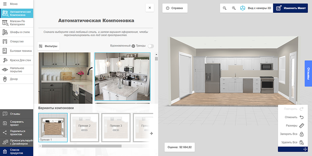Click the Pinterest icon next to Тренды

tap(133, 46)
